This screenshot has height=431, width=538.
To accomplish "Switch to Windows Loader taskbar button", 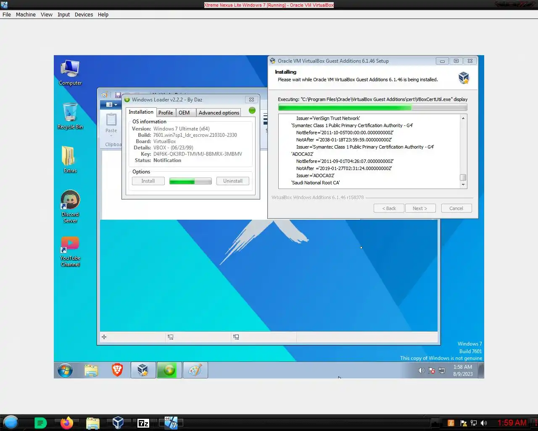I will click(169, 370).
